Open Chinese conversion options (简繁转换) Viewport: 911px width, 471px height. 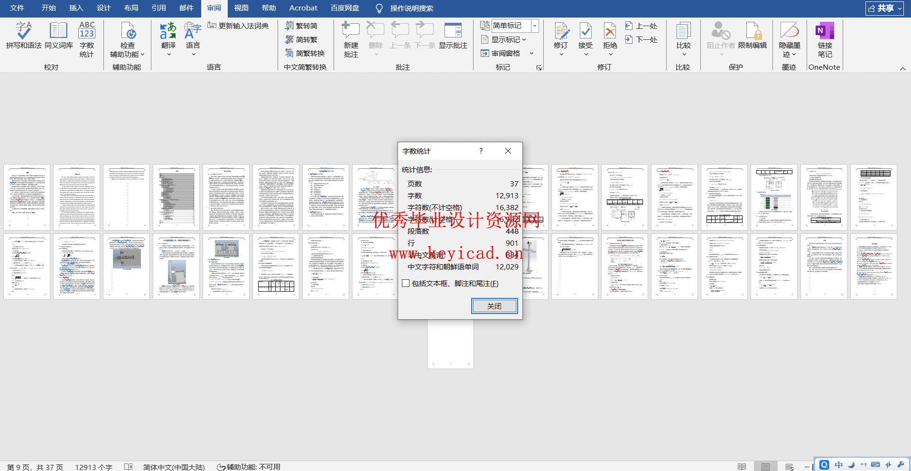point(305,53)
